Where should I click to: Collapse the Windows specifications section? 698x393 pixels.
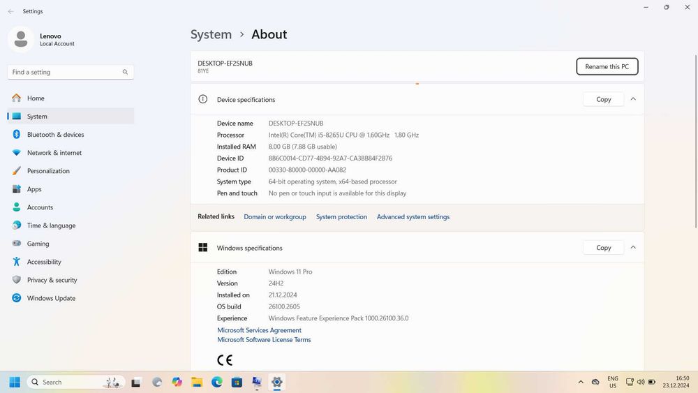[x=633, y=247]
